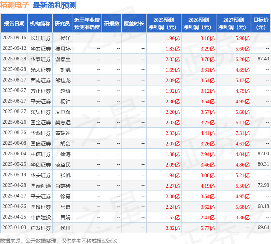Click the 数据来源 footnote text

click(59, 241)
